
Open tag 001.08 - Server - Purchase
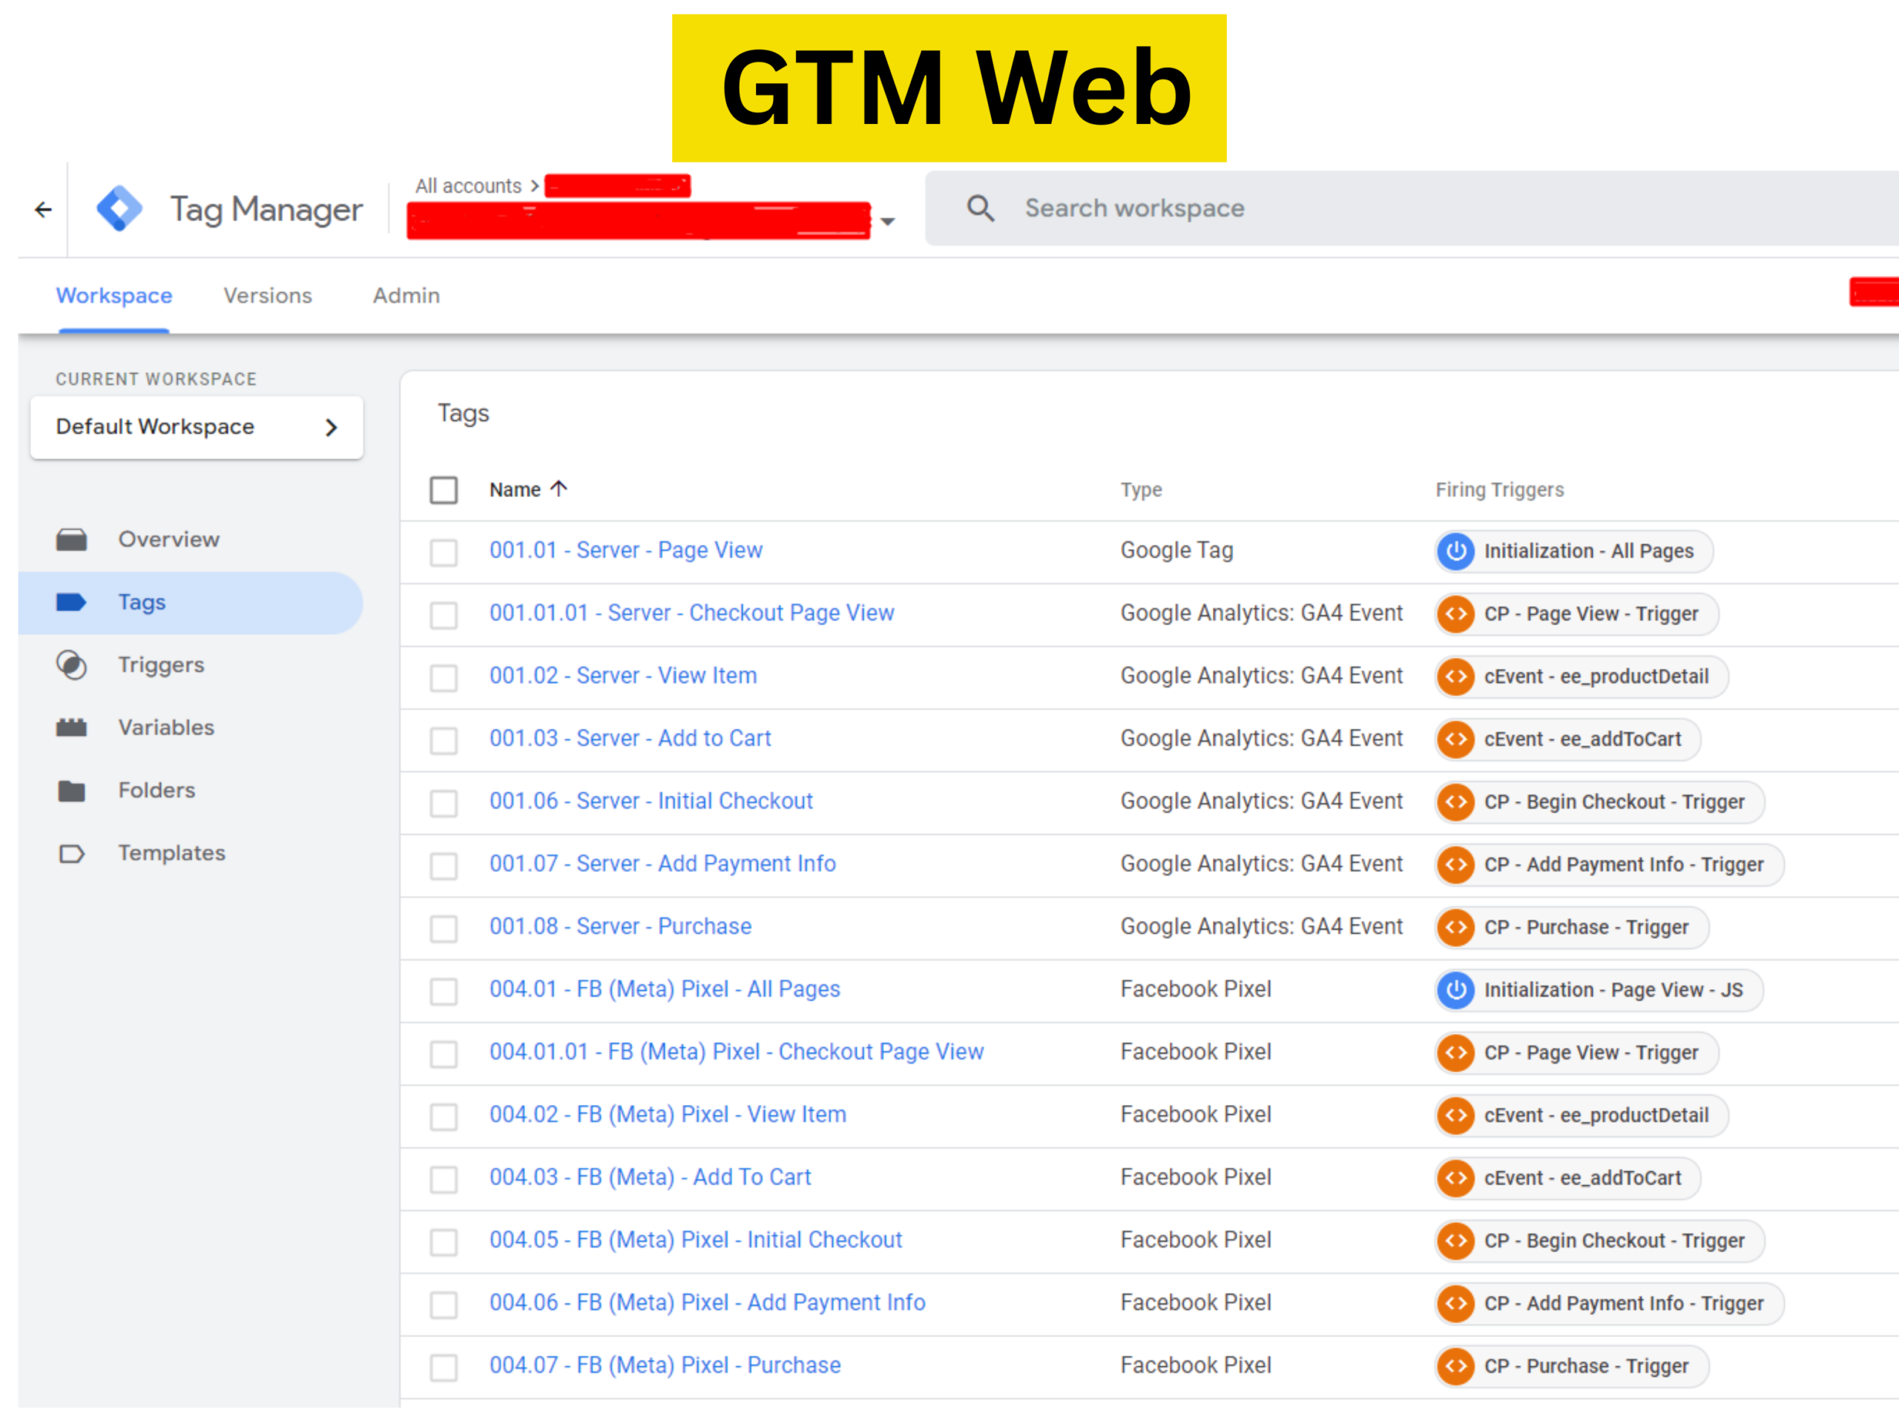pyautogui.click(x=620, y=927)
